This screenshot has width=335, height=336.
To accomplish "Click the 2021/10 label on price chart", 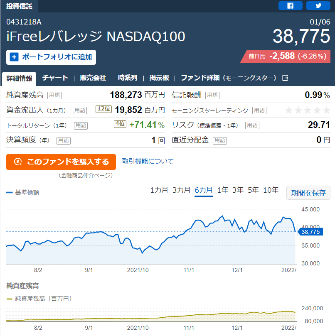I will 138,270.
